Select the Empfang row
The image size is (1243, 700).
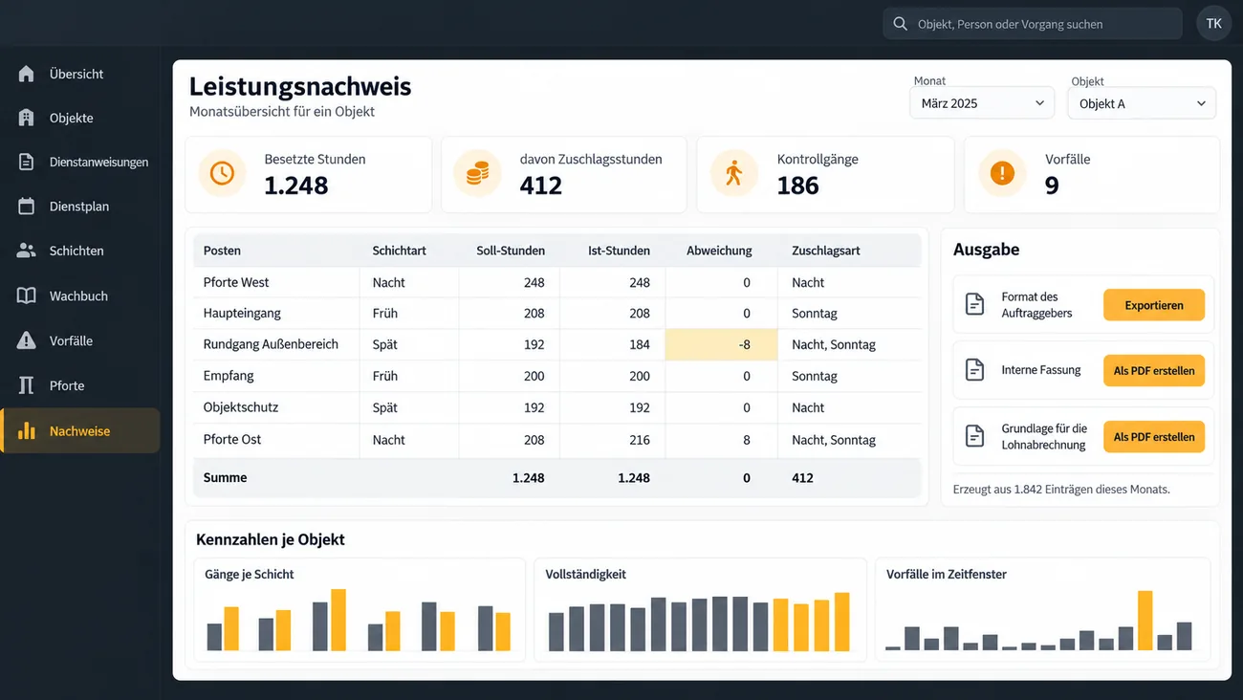point(557,376)
